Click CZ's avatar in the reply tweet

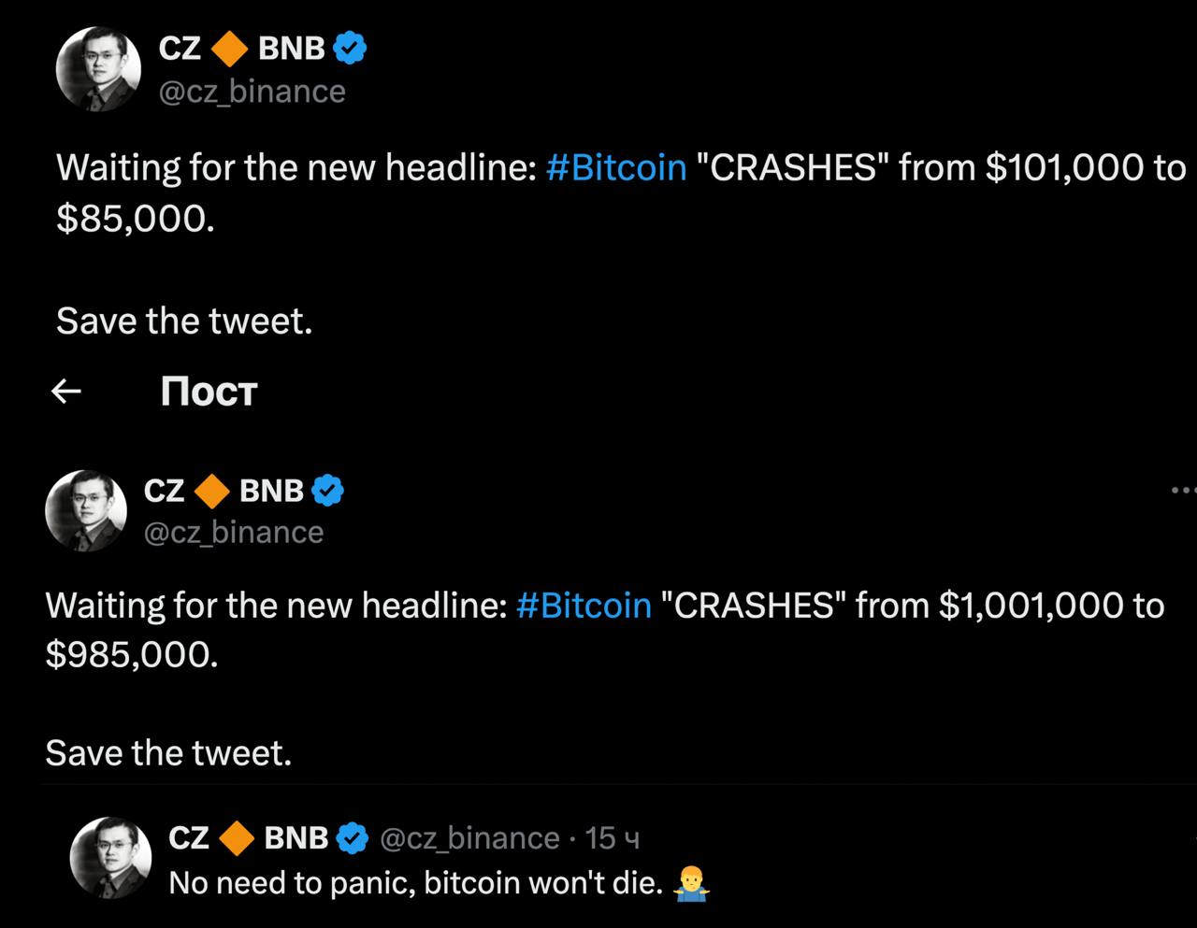(112, 858)
